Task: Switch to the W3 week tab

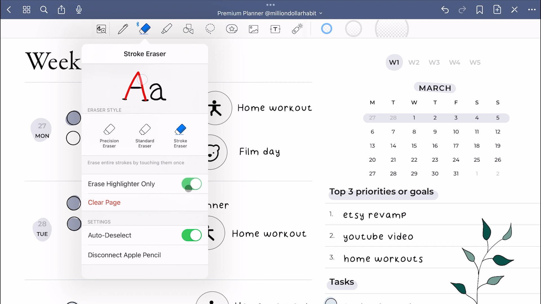Action: tap(434, 62)
